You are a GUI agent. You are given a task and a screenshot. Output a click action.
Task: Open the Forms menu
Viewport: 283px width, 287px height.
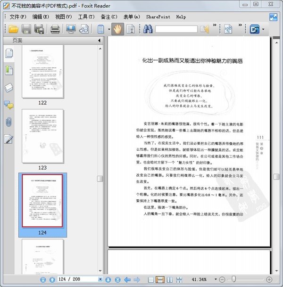pyautogui.click(x=132, y=17)
